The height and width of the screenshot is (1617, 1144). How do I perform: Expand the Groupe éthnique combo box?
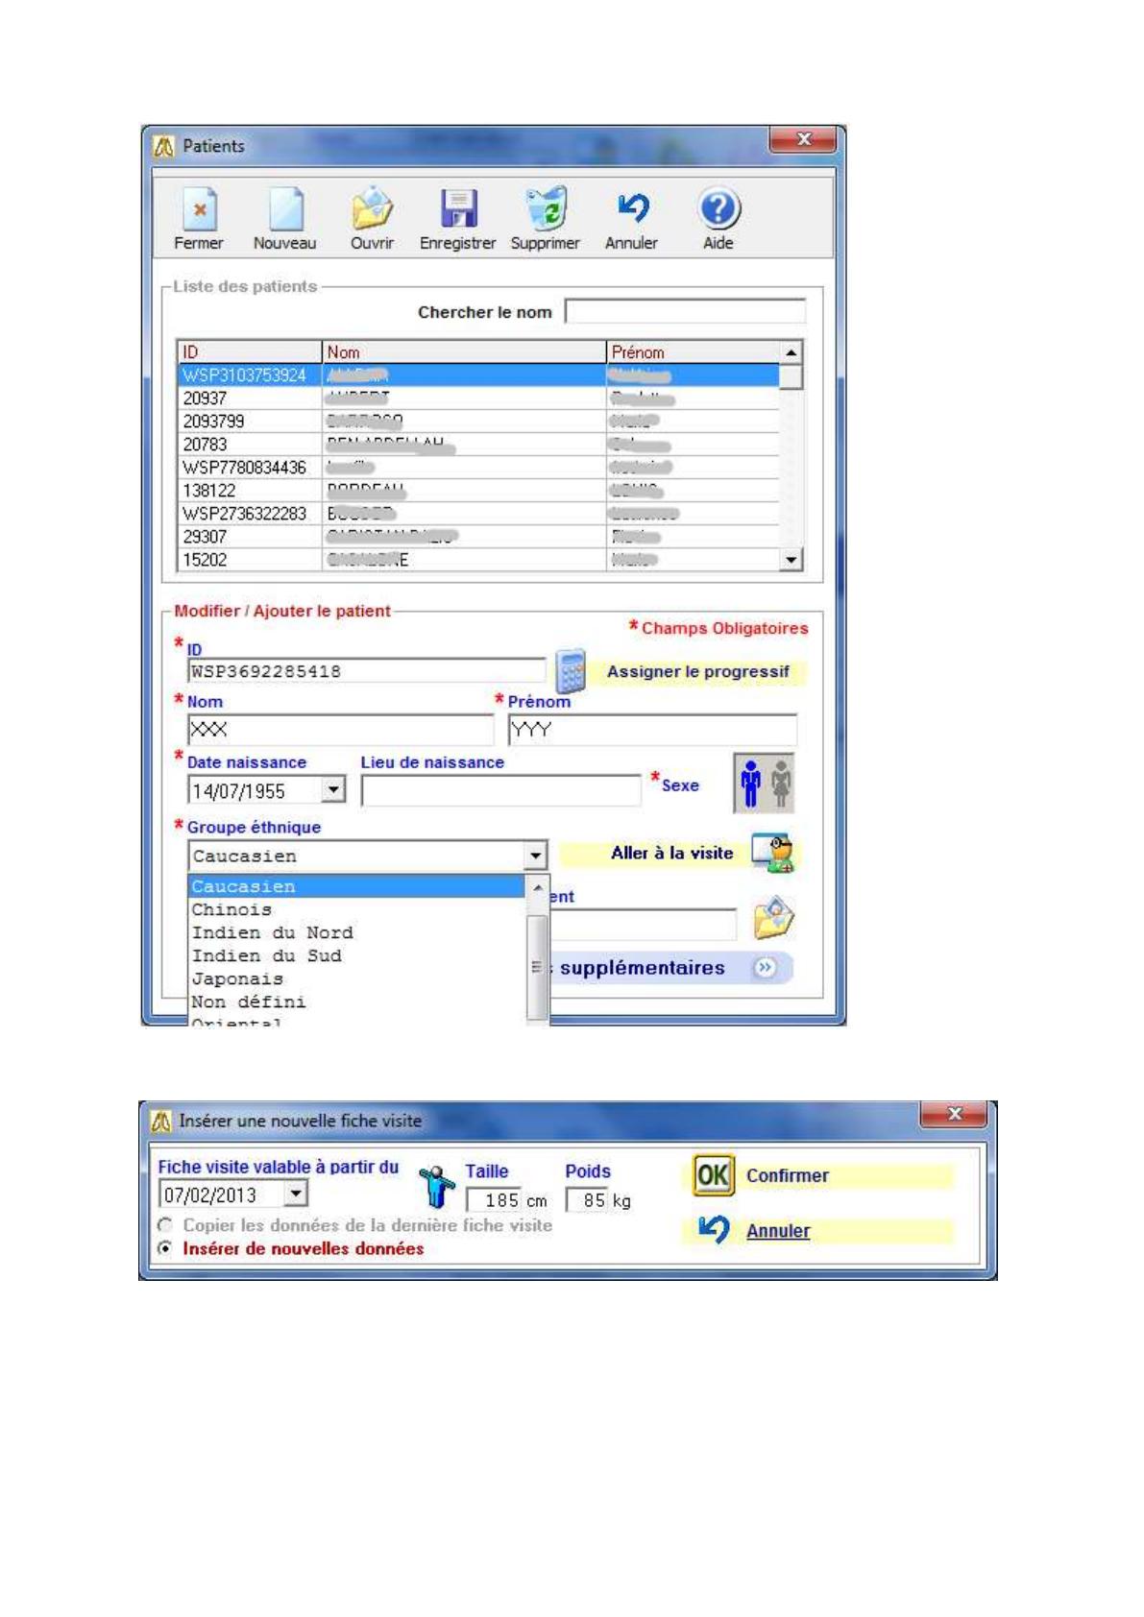tap(535, 856)
